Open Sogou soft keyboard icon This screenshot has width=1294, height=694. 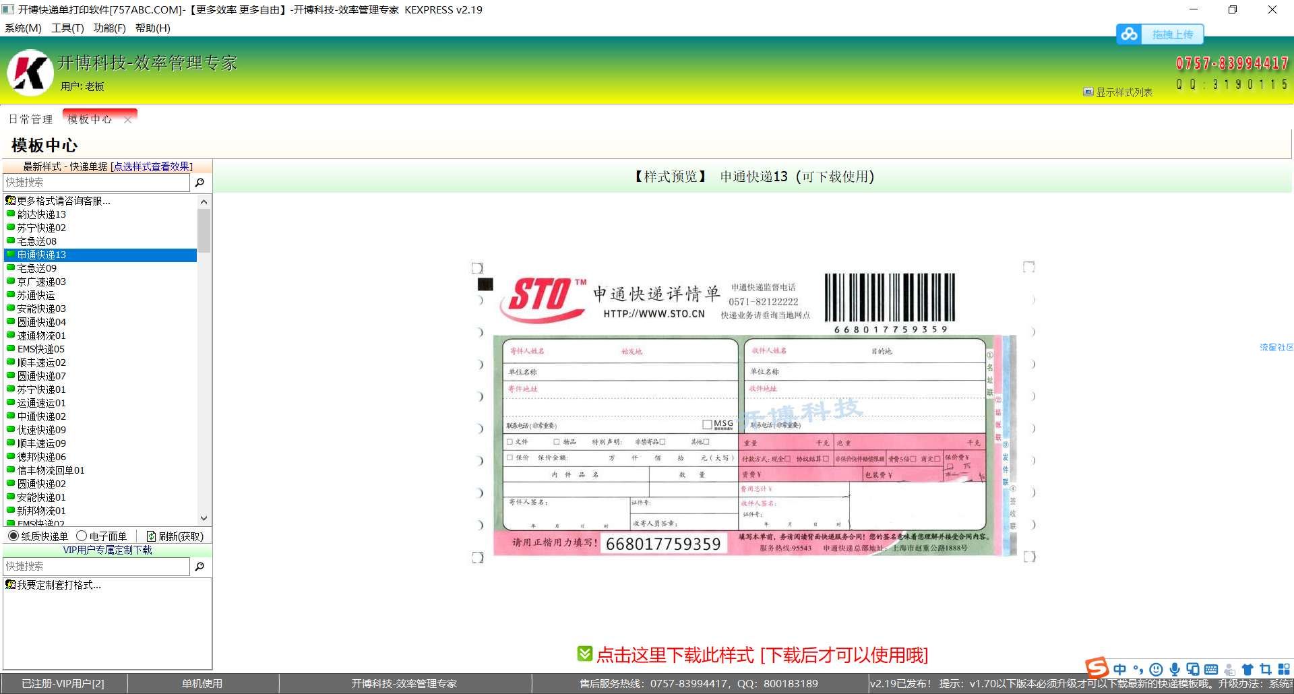tap(1211, 669)
